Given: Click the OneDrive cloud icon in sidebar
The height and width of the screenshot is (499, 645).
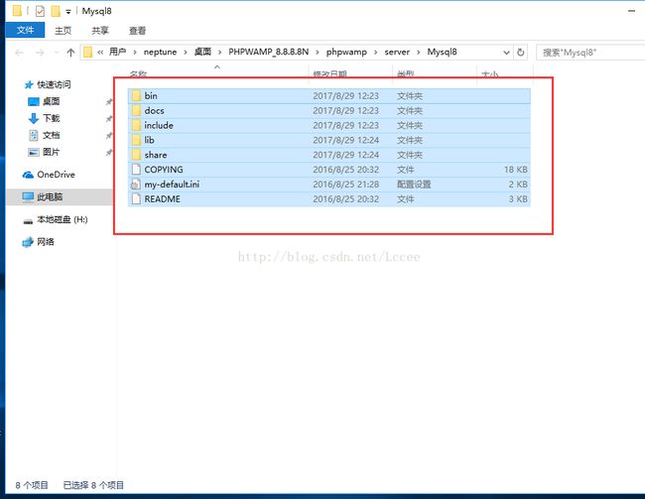Looking at the screenshot, I should coord(28,175).
